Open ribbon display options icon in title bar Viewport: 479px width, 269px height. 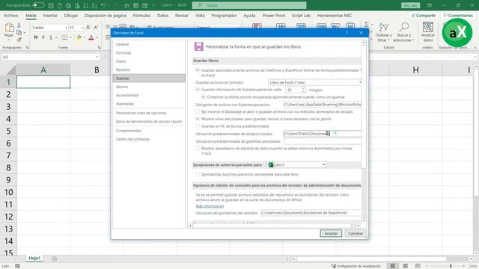point(429,5)
